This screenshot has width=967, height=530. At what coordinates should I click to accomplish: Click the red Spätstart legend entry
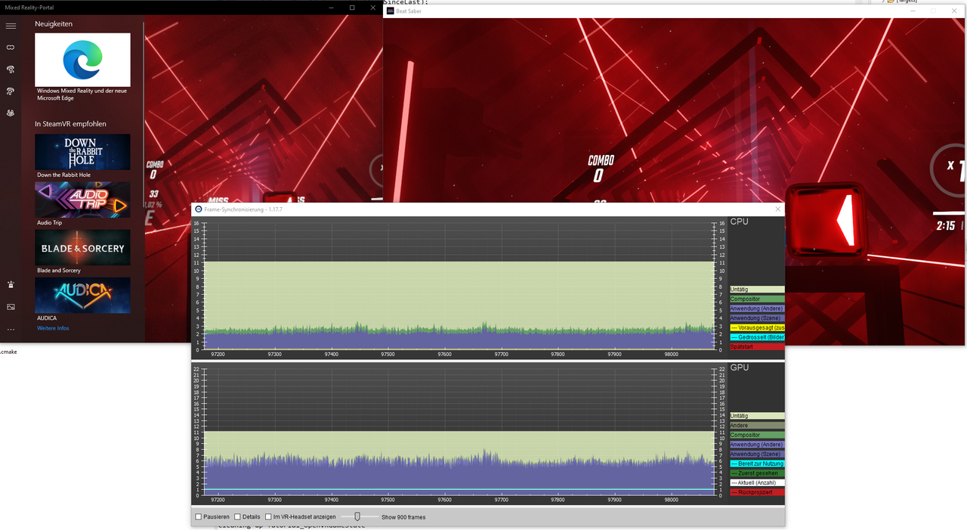(757, 346)
